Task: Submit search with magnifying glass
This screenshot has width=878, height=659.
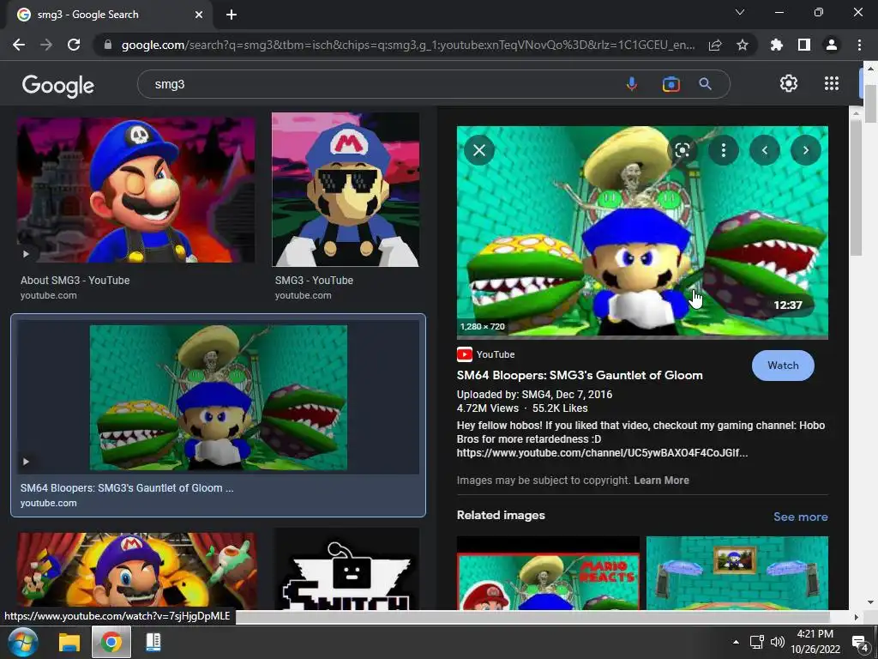Action: tap(706, 84)
